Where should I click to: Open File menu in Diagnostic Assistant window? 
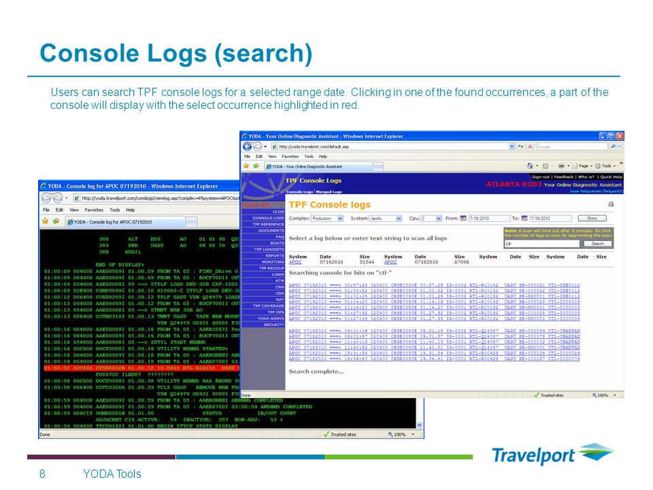tap(247, 157)
